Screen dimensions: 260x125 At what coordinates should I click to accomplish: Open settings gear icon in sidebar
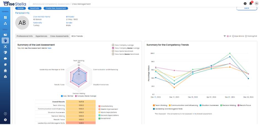[5, 120]
